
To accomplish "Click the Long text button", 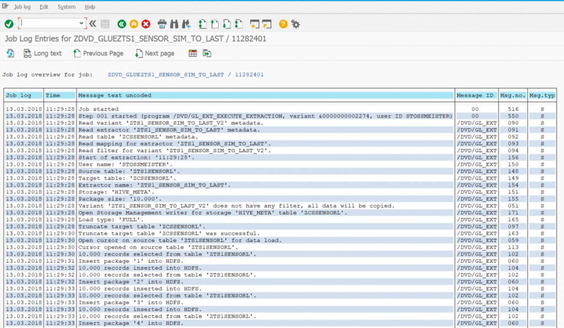I will [x=42, y=53].
